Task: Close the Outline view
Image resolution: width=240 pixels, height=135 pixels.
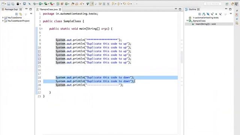Action: (x=198, y=9)
